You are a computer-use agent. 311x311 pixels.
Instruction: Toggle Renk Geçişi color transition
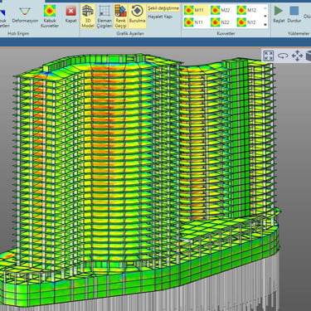click(120, 17)
